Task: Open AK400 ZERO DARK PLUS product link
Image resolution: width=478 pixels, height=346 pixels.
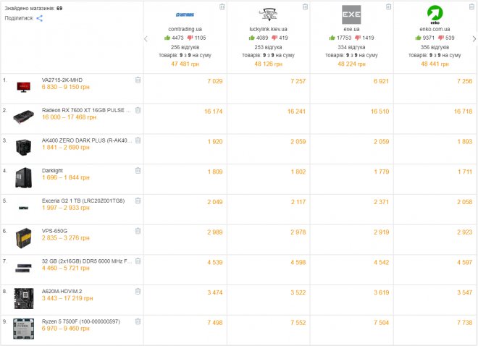Action: click(87, 140)
